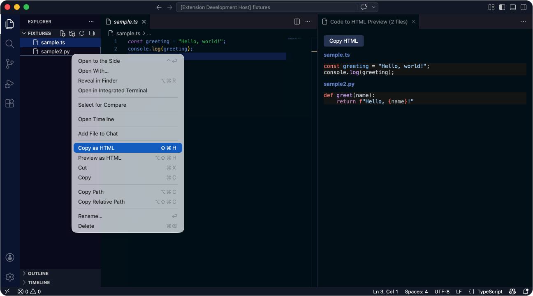Go forward using the title bar arrow
Image resolution: width=533 pixels, height=296 pixels.
[x=170, y=7]
